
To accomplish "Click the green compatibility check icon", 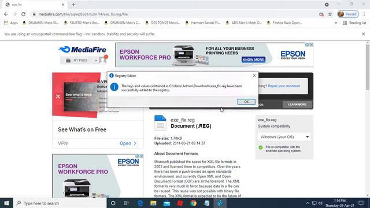I will coord(261,147).
